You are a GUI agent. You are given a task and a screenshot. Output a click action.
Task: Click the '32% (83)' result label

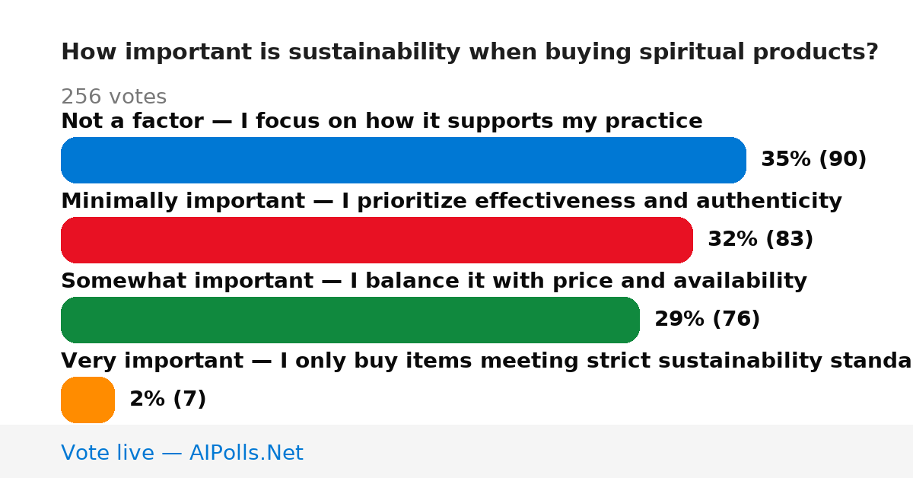coord(761,240)
